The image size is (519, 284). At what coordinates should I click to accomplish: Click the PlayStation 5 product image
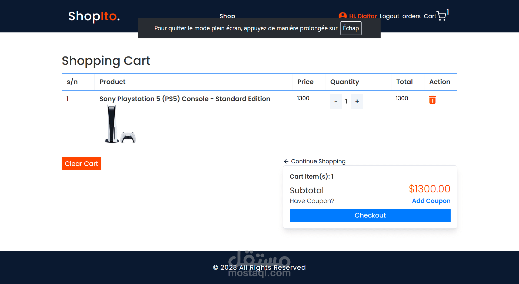120,124
